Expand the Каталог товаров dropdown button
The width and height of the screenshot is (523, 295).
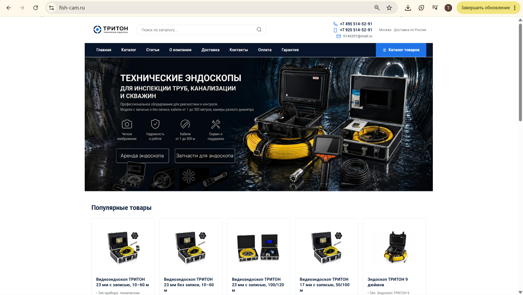(401, 50)
